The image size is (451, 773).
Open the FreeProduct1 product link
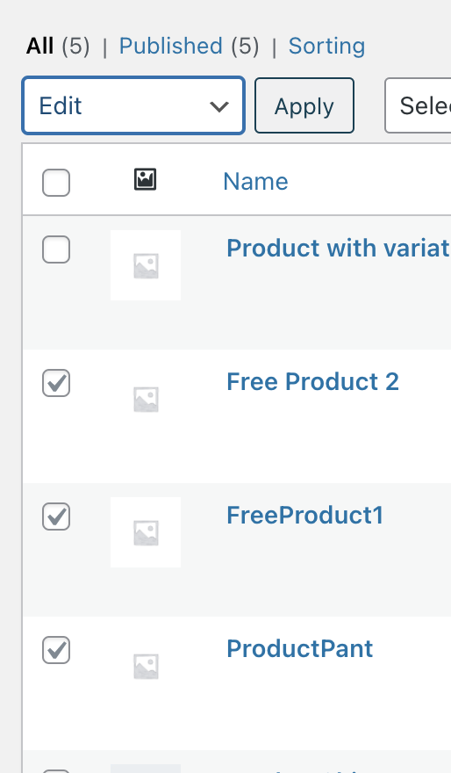304,515
